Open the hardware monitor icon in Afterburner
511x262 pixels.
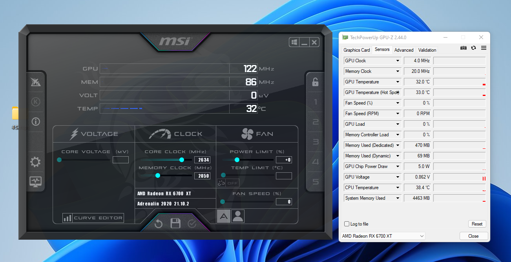click(x=35, y=181)
